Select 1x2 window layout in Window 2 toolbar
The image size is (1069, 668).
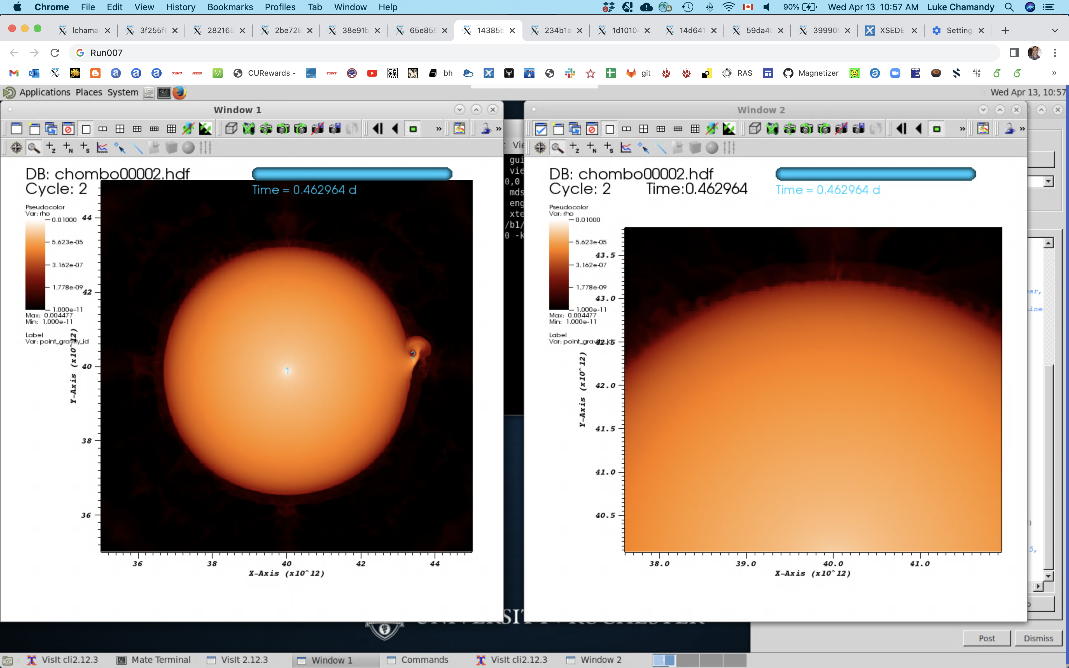coord(626,129)
